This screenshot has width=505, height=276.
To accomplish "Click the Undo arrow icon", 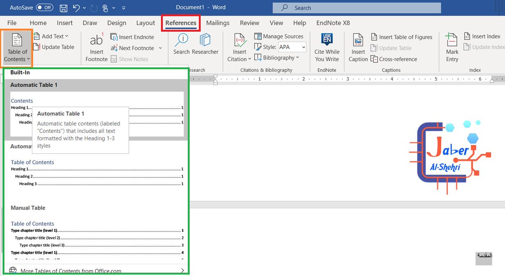I will pyautogui.click(x=76, y=8).
